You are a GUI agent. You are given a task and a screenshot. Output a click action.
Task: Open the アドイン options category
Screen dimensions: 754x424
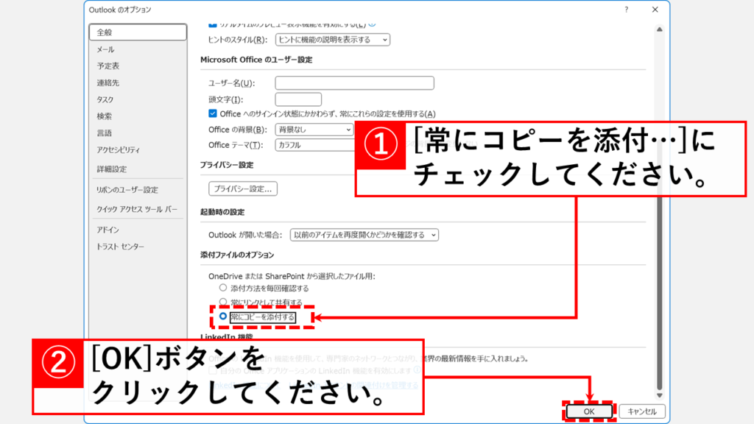coord(108,230)
